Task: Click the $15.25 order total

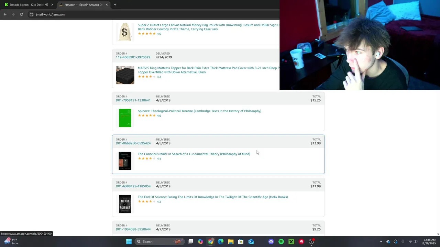Action: coord(316,100)
